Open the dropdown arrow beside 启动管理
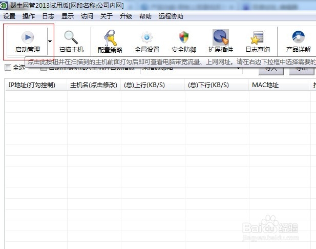Screen dimensions: 316x249 (50, 42)
